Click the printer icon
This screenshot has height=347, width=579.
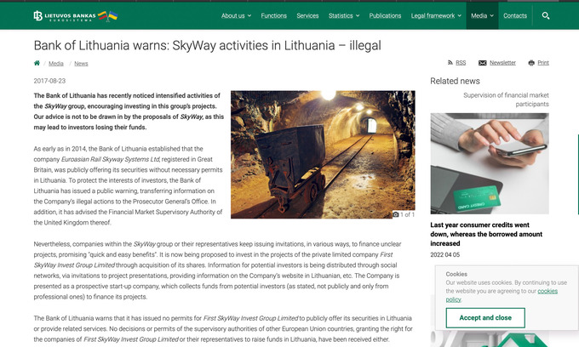point(531,63)
